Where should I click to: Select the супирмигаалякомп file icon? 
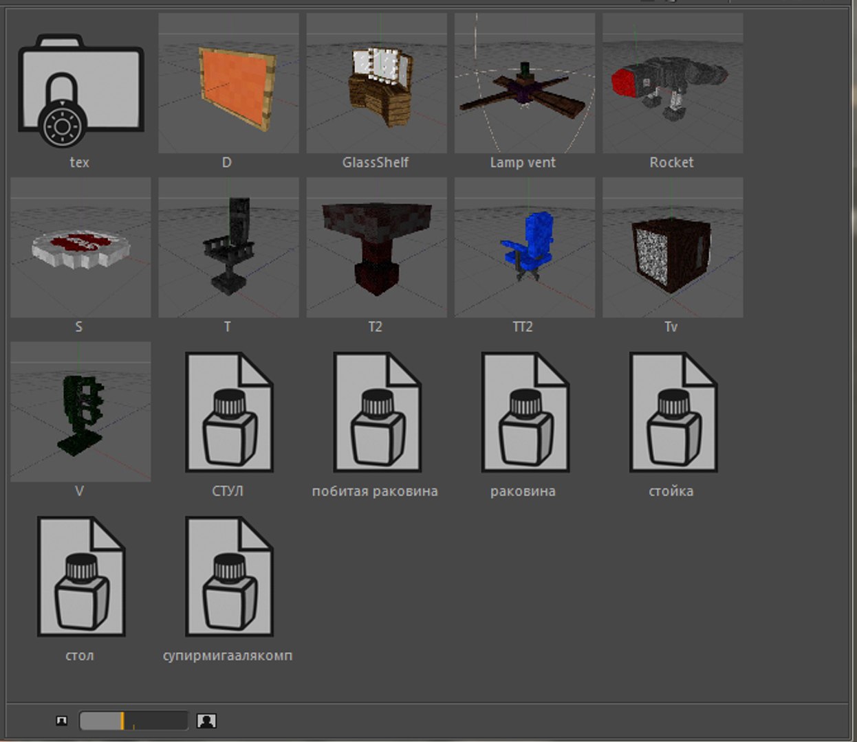click(x=229, y=576)
